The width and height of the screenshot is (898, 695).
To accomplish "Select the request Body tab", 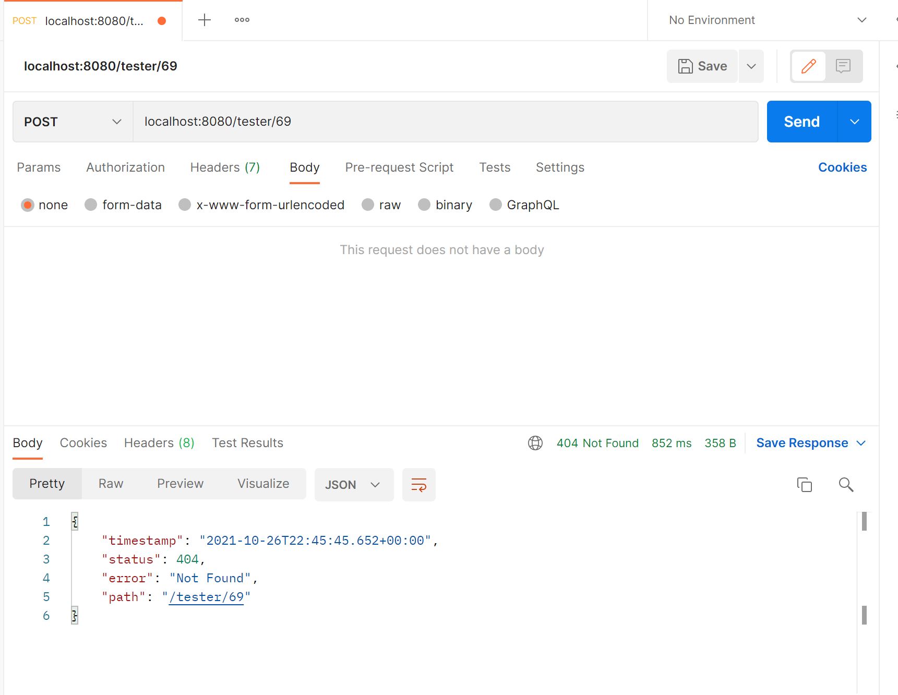I will (x=305, y=167).
